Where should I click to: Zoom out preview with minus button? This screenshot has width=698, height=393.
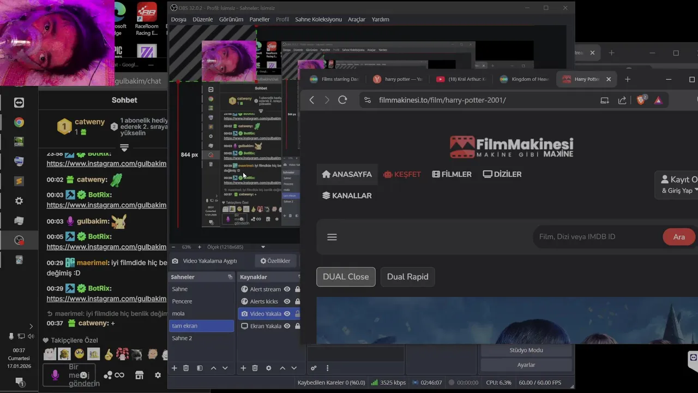pyautogui.click(x=173, y=247)
